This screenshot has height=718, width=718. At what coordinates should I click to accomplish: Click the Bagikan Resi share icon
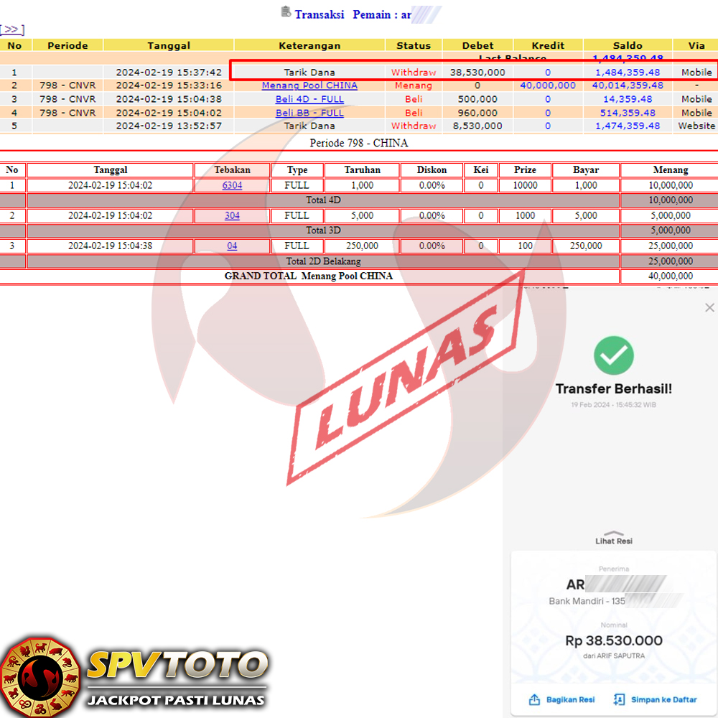pos(534,699)
